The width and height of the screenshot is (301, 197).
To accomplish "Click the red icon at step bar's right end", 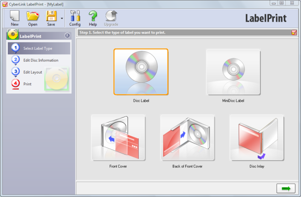I will tap(294, 32).
